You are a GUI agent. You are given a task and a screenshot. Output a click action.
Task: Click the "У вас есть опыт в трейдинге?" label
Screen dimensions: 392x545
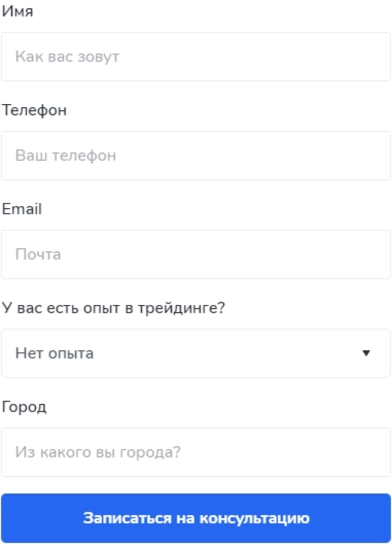(113, 308)
